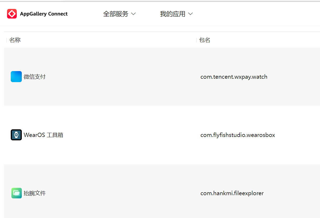Click the 包名 column header
This screenshot has height=218, width=320.
pos(205,40)
